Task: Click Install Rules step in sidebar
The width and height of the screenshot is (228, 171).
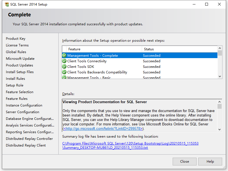Action: 15,79
